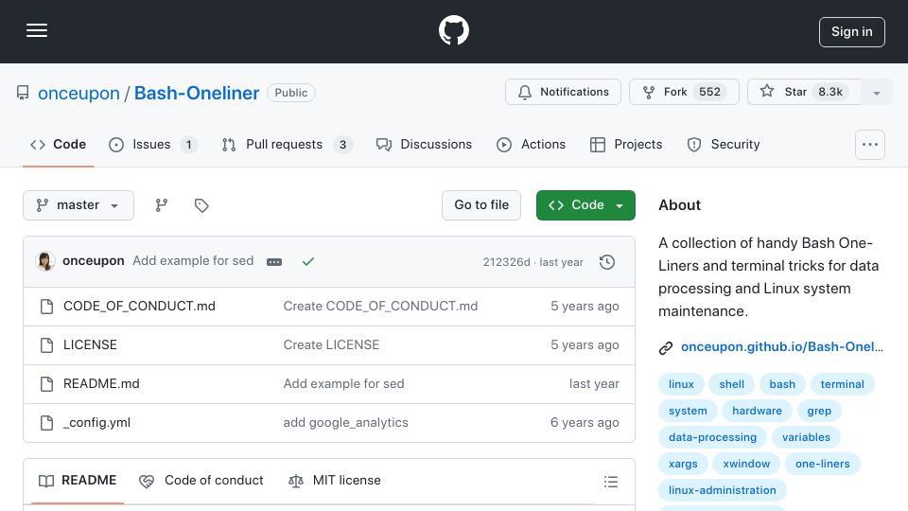908x511 pixels.
Task: Click the Sign in button
Action: click(x=851, y=32)
